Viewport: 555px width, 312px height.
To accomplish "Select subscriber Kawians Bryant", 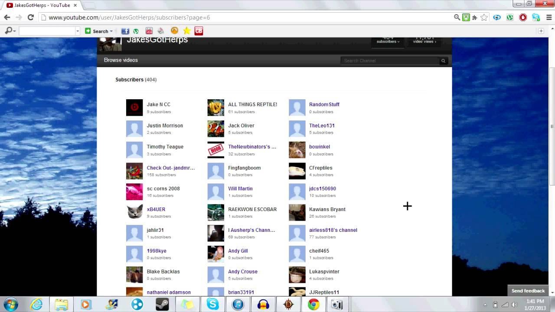I will (x=327, y=209).
